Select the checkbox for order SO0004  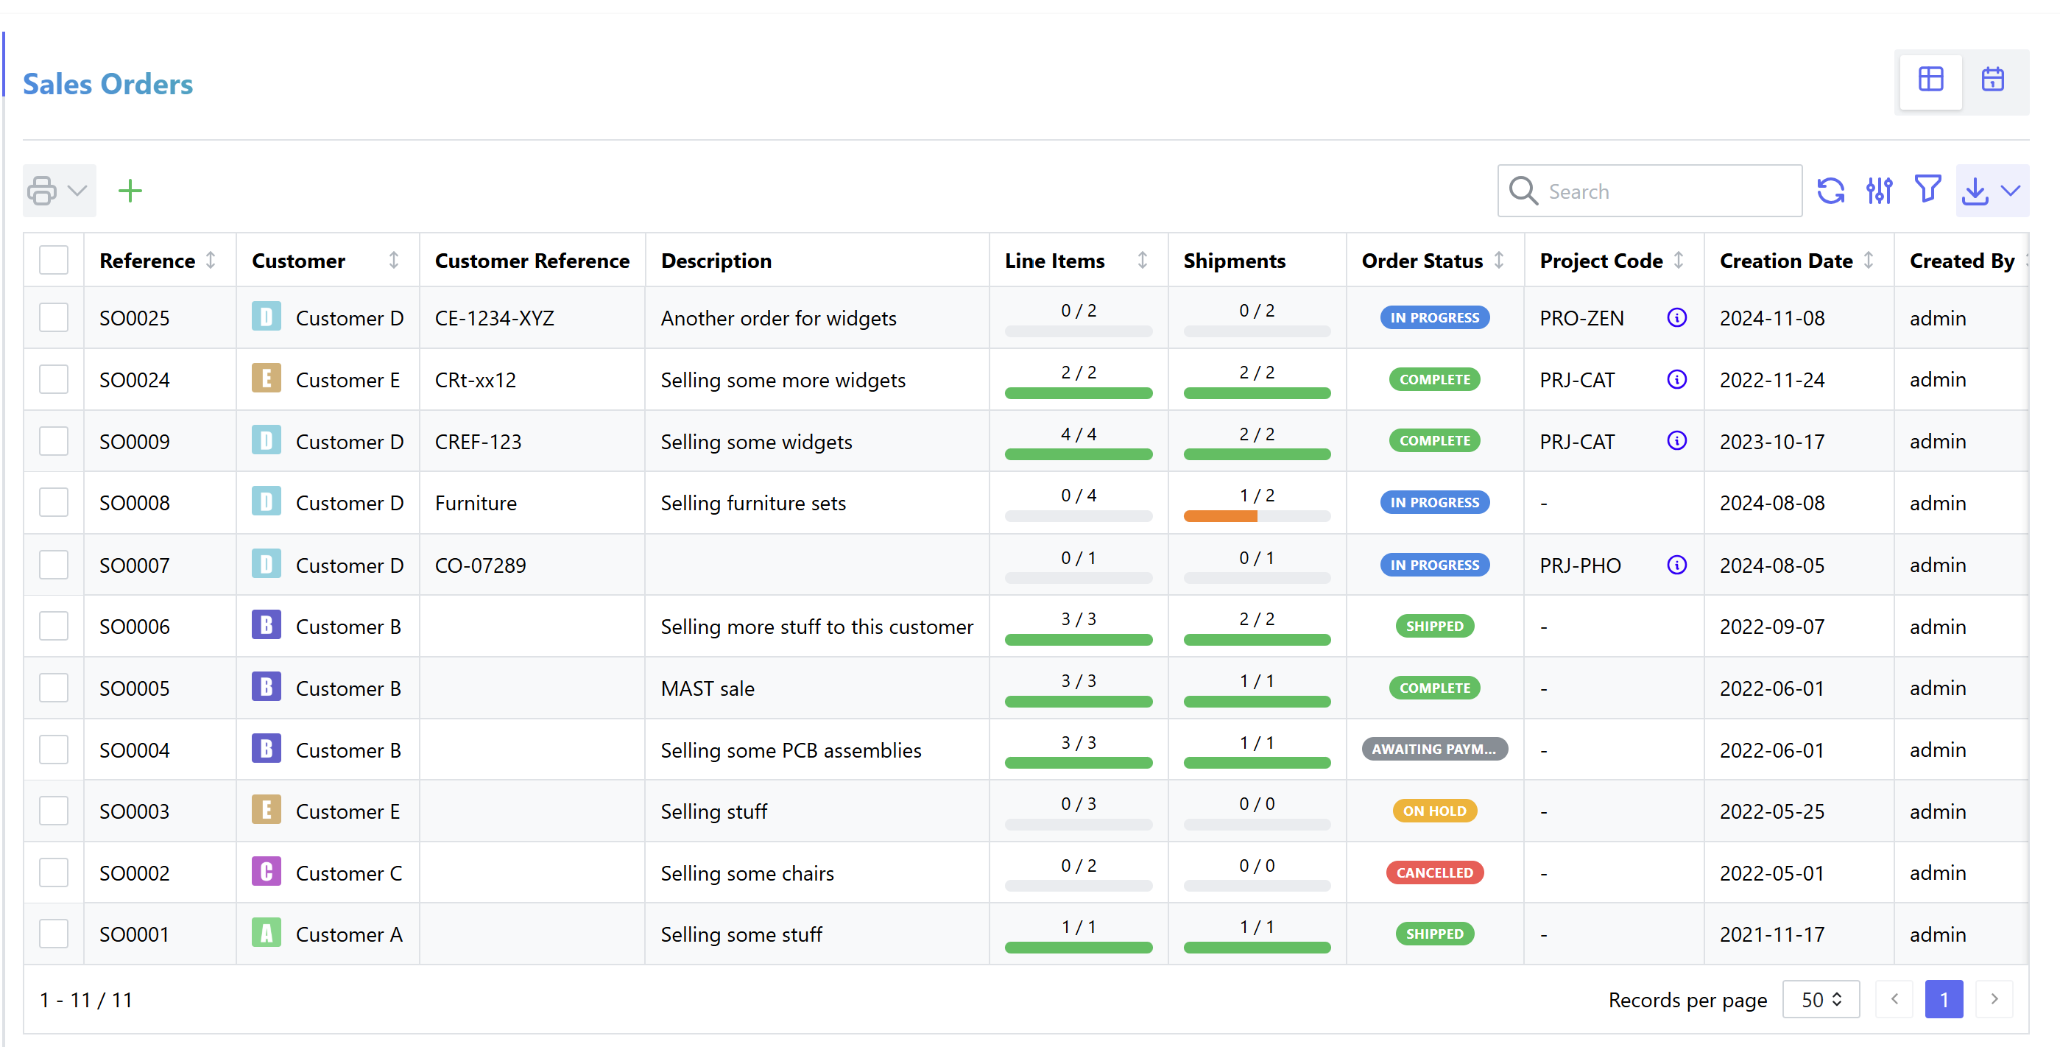pos(54,750)
